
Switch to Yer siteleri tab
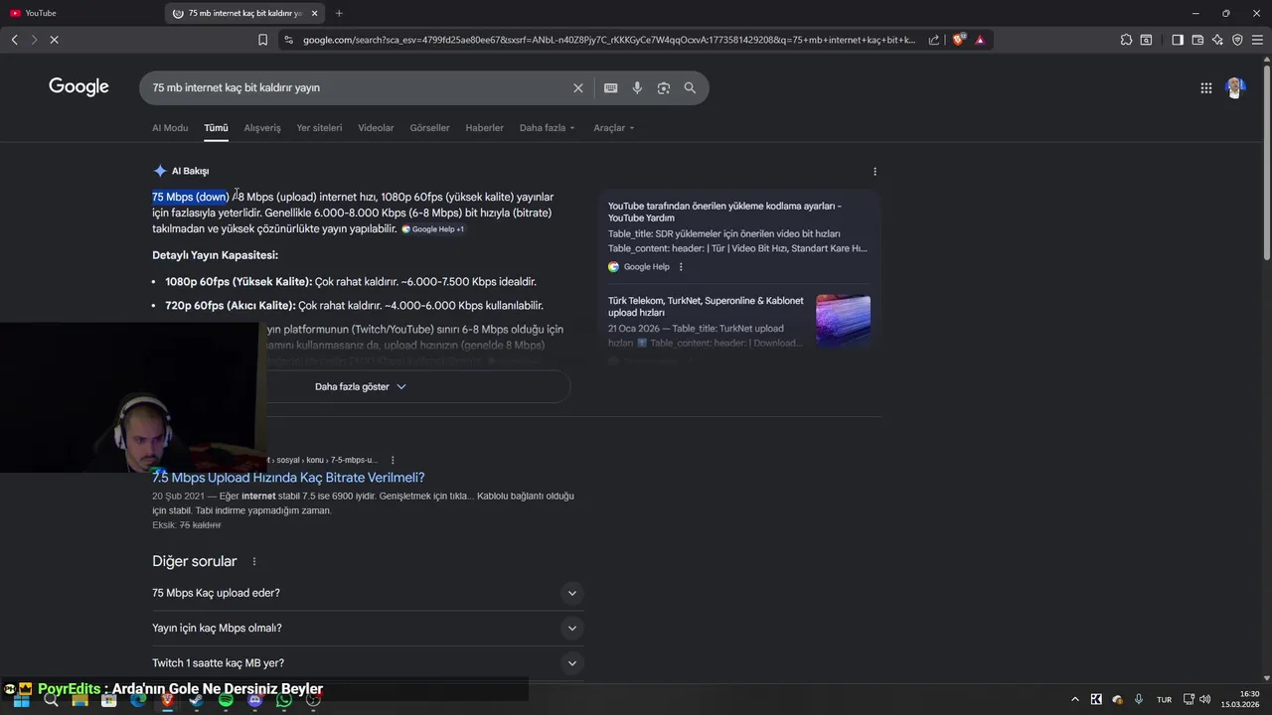coord(319,127)
